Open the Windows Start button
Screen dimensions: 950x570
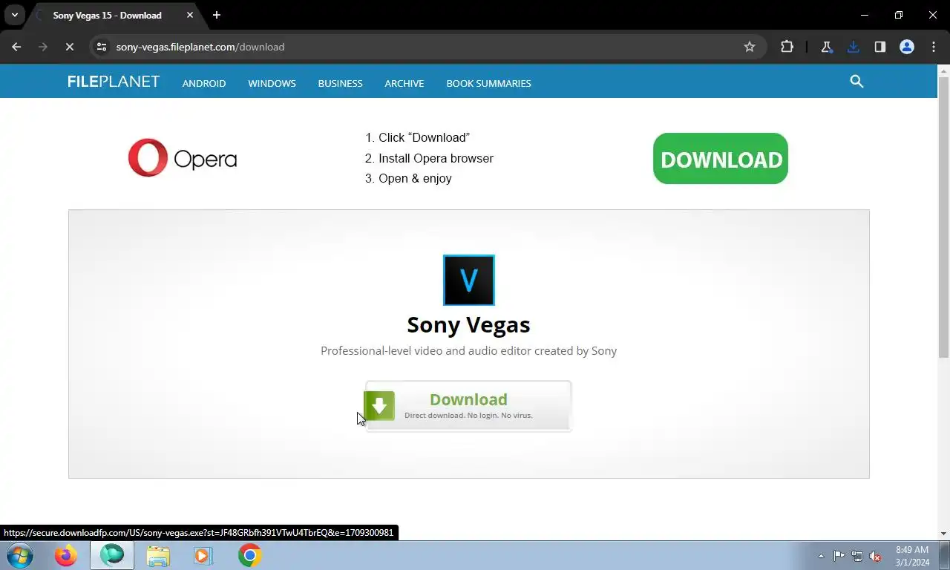click(x=20, y=555)
